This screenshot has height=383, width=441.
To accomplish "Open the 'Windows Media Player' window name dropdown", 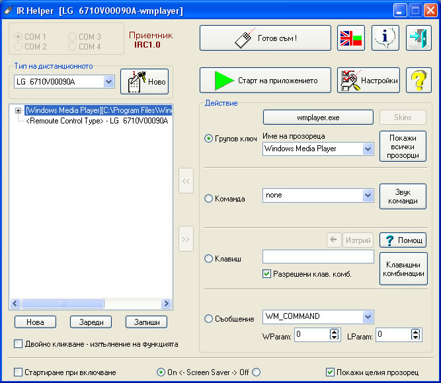I will pyautogui.click(x=368, y=149).
